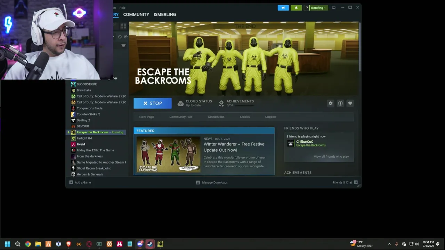Viewport: 445px width, 250px height.
Task: Select FiveM in the library list
Action: coord(81,144)
